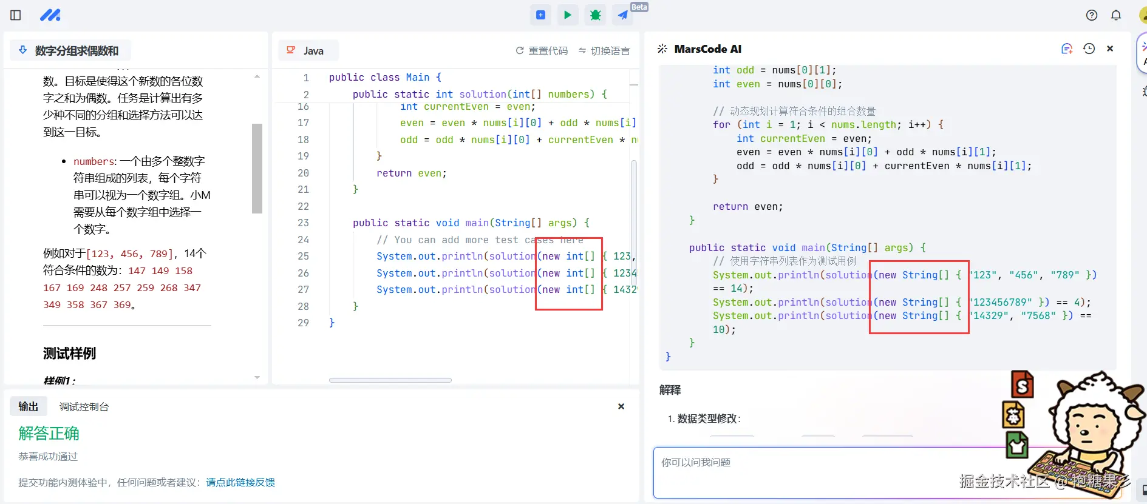This screenshot has height=504, width=1147.
Task: Click the MarsCode logo
Action: pyautogui.click(x=50, y=15)
